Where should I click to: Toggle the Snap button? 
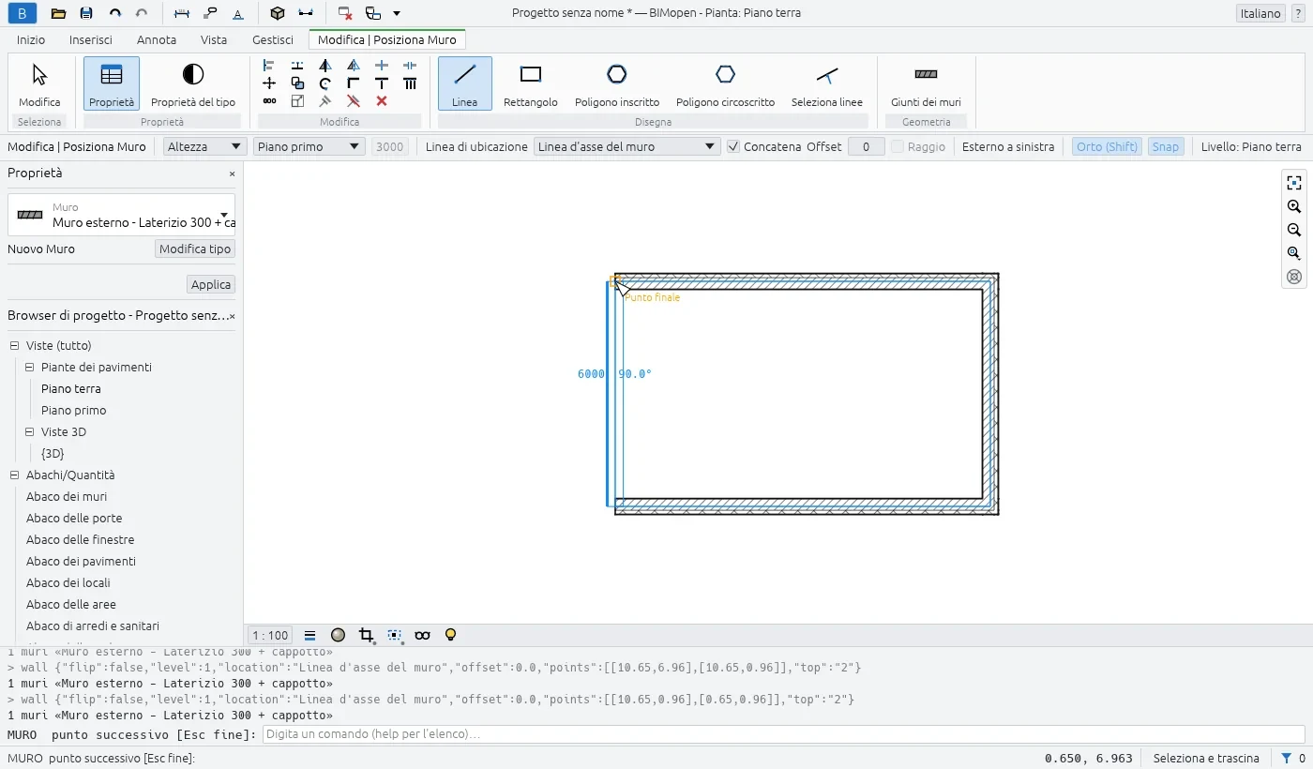(1166, 146)
